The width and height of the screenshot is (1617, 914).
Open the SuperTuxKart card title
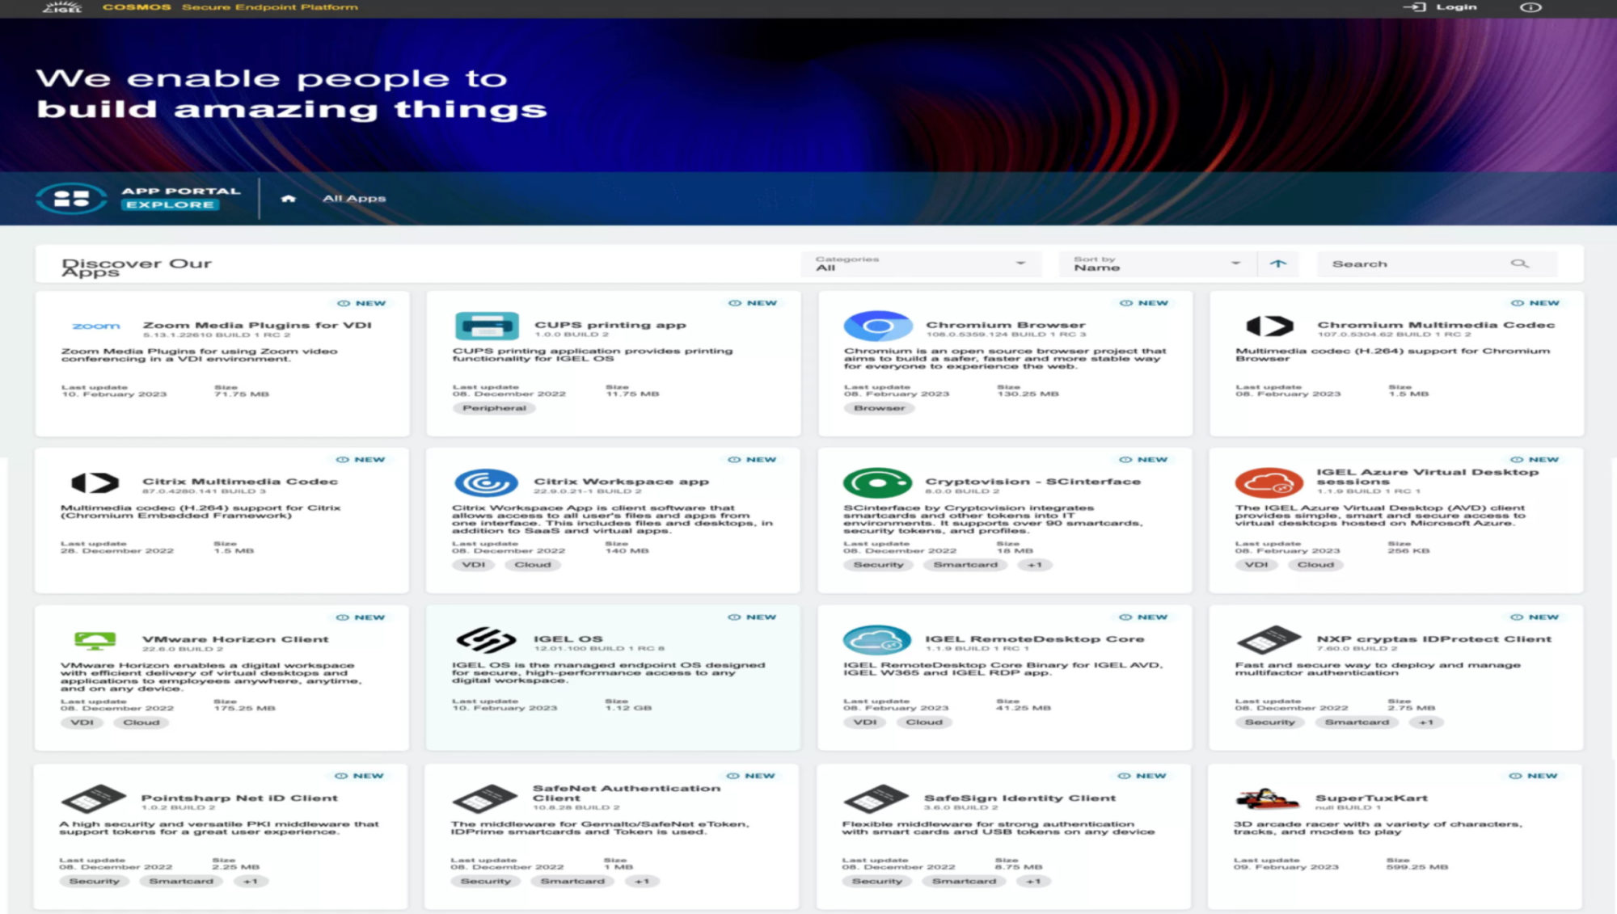1371,798
